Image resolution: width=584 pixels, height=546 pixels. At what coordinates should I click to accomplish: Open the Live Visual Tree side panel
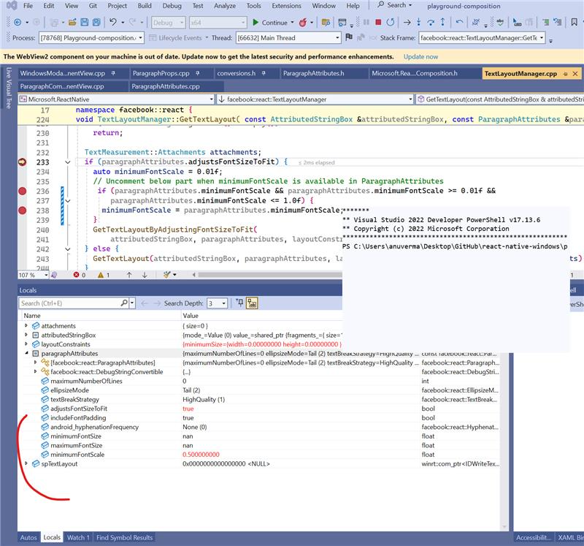9,88
